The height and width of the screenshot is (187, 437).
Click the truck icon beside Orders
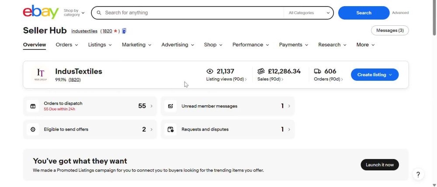(x=317, y=71)
